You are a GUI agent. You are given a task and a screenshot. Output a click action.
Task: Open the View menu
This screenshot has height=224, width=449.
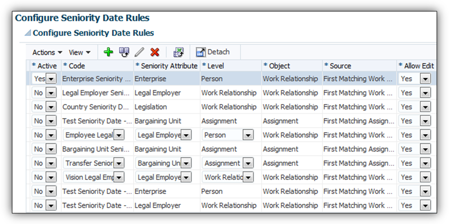(x=79, y=53)
